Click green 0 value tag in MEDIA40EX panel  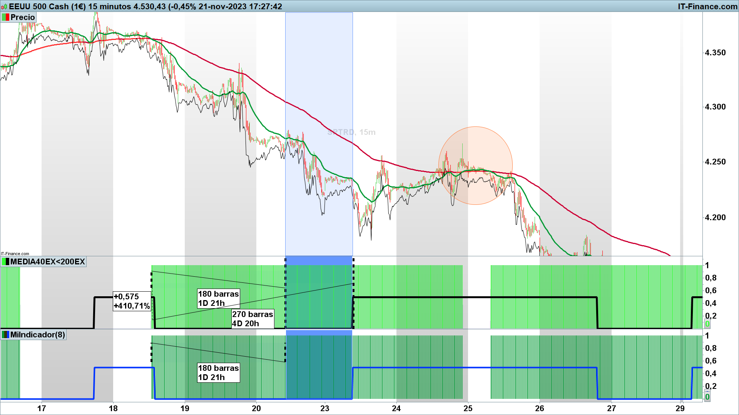[707, 324]
